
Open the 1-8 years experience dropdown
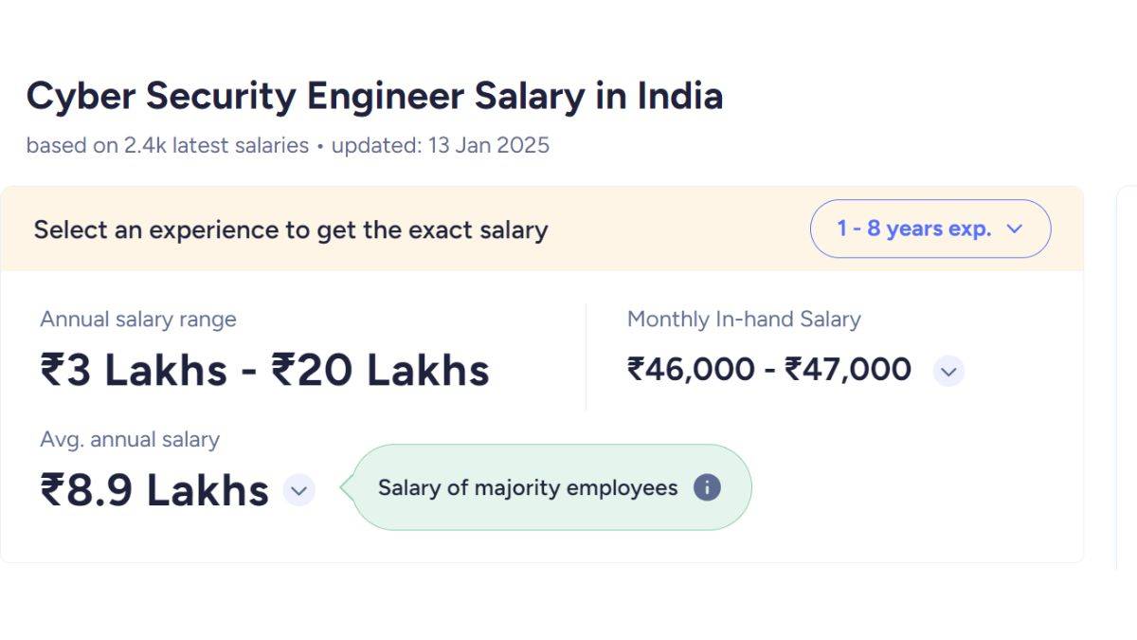tap(929, 229)
